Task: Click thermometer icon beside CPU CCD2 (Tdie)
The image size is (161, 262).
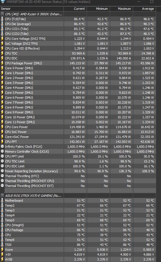Action: pyautogui.click(x=2, y=34)
